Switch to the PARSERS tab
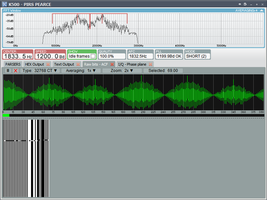267x200 pixels. pyautogui.click(x=13, y=64)
